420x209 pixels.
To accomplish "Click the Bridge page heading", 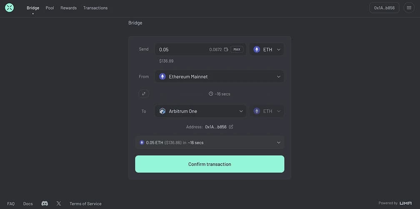I will click(x=135, y=23).
